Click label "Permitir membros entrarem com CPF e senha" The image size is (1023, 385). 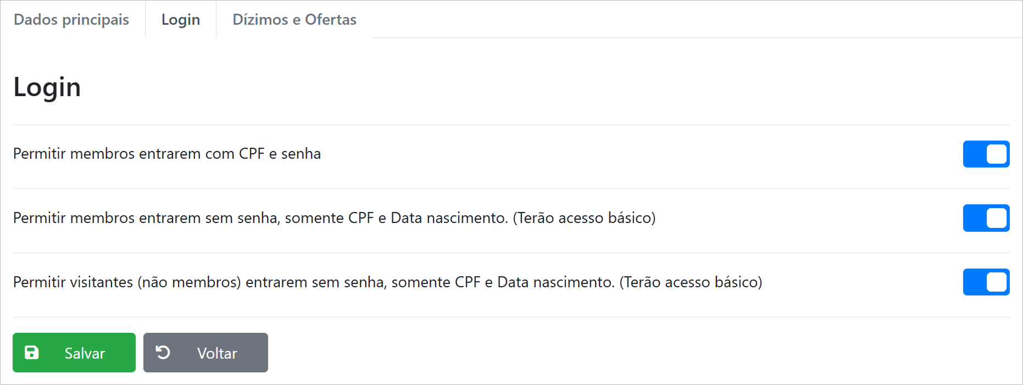(167, 154)
